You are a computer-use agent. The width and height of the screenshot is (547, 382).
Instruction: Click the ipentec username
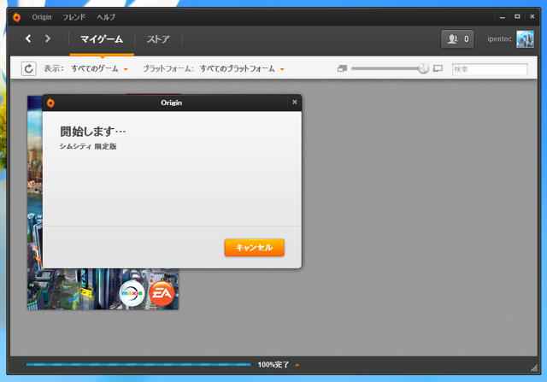coord(499,38)
